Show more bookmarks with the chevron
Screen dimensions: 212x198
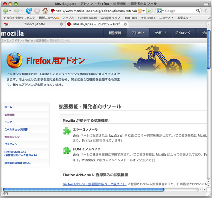(x=209, y=18)
